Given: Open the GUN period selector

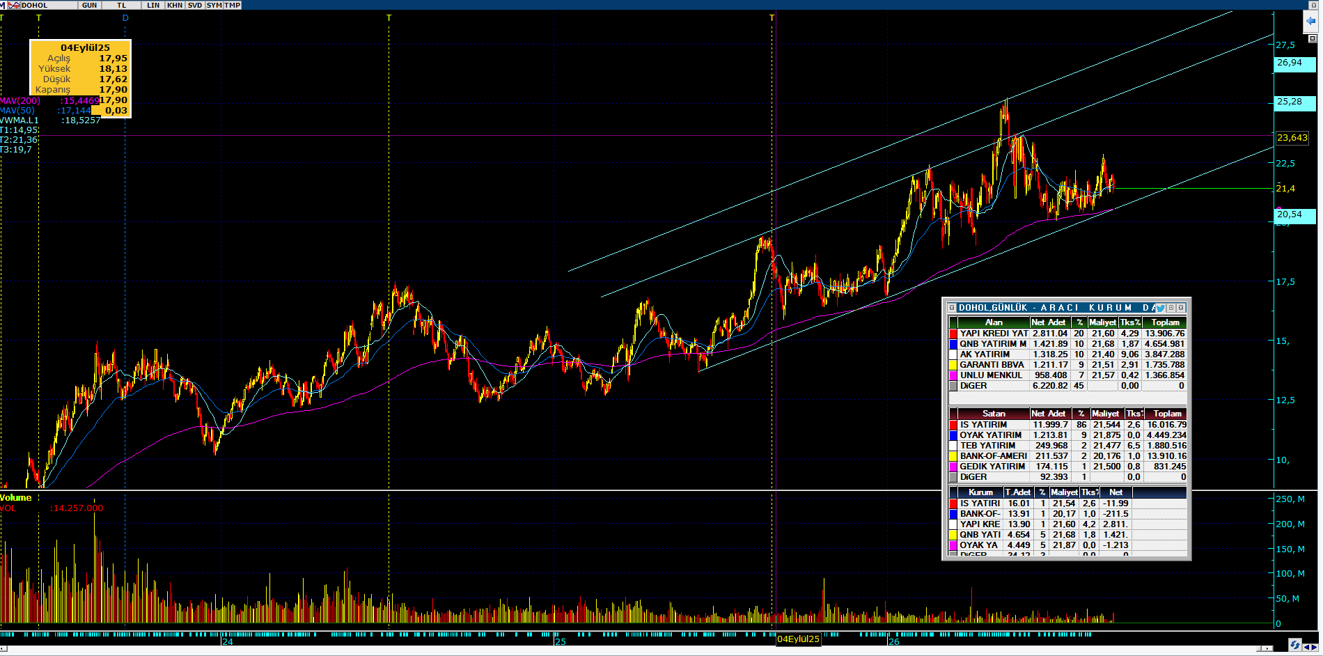Looking at the screenshot, I should coord(89,5).
